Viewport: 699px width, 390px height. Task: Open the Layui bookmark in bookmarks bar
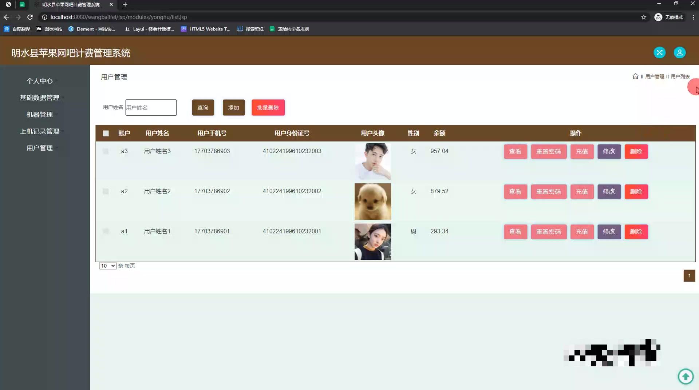point(149,29)
